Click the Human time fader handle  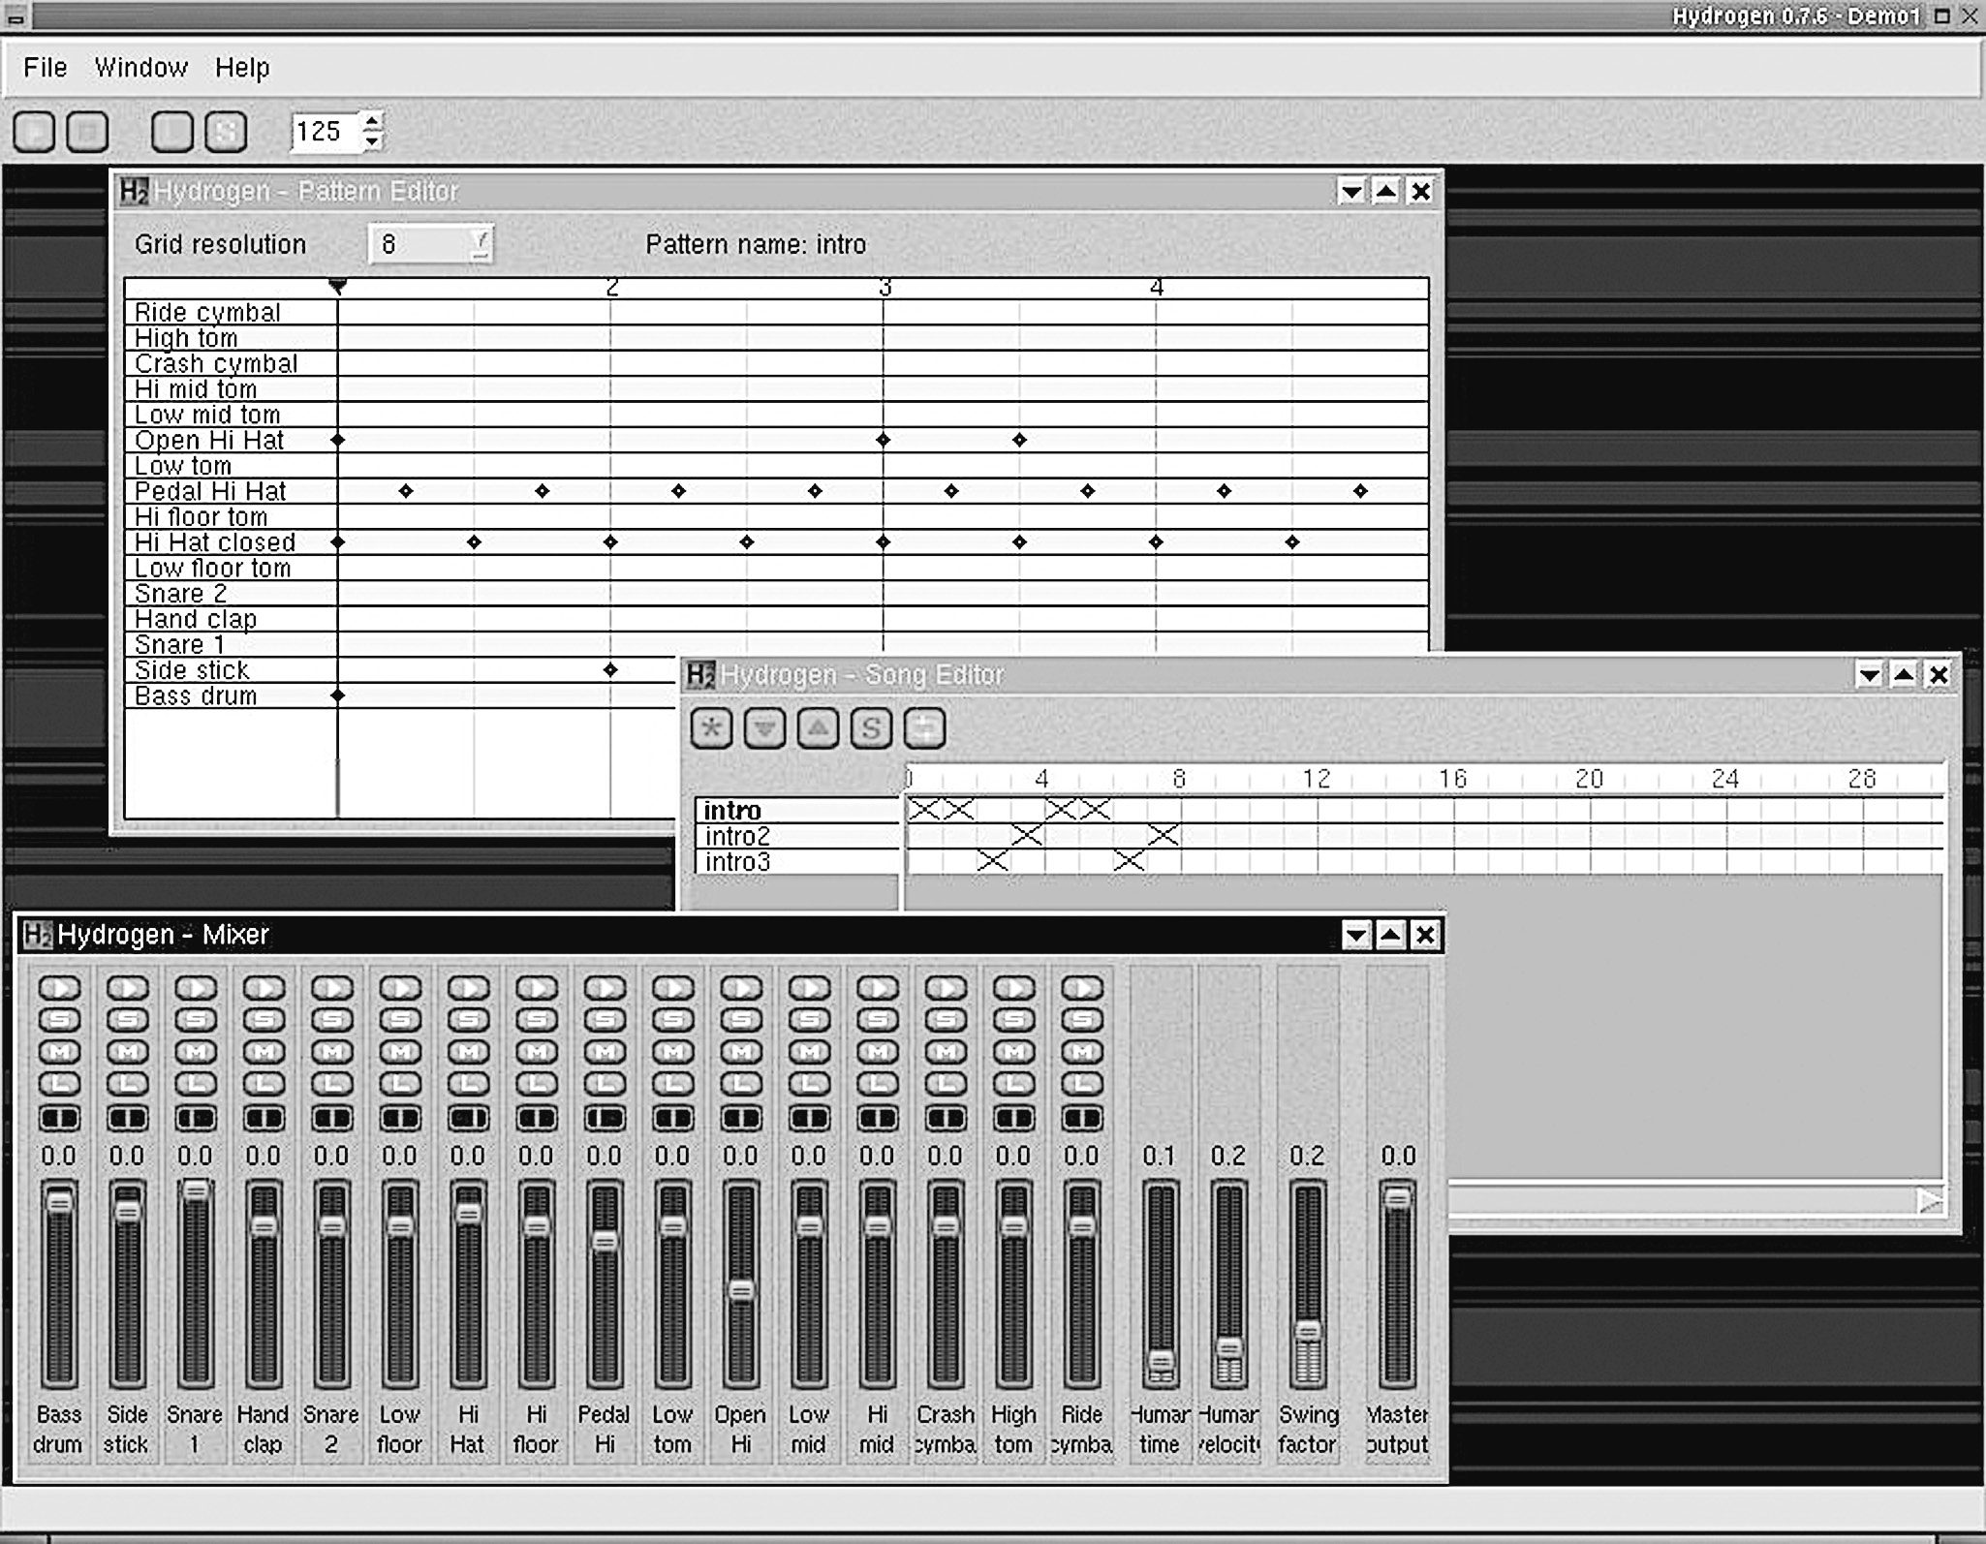coord(1161,1360)
